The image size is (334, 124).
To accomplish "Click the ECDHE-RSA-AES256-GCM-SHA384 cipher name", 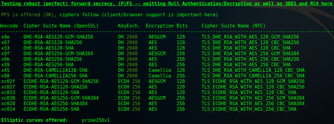I will click(x=61, y=98).
